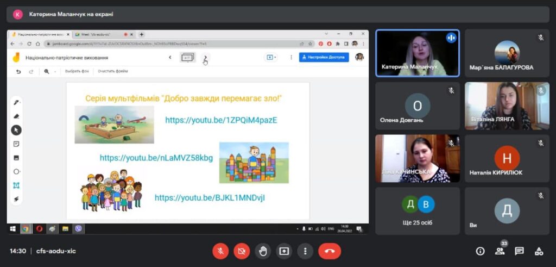
Task: Switch to the Meet browser tab
Action: coord(100,34)
